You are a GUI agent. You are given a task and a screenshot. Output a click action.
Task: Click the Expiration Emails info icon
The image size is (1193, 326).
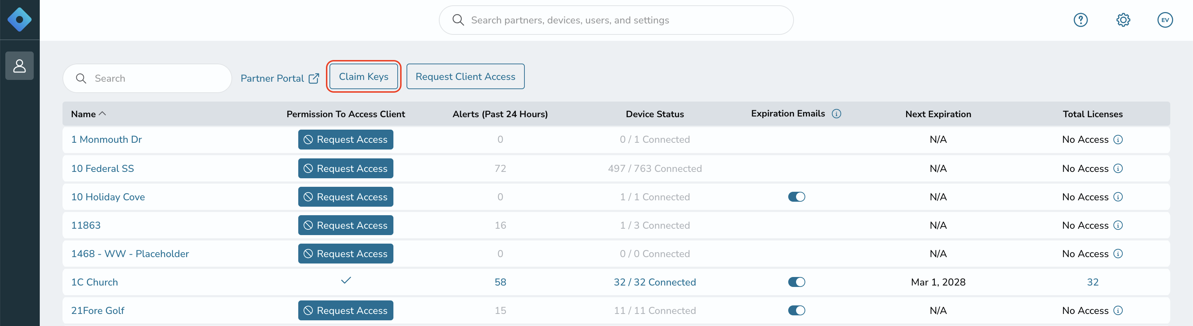tap(837, 113)
